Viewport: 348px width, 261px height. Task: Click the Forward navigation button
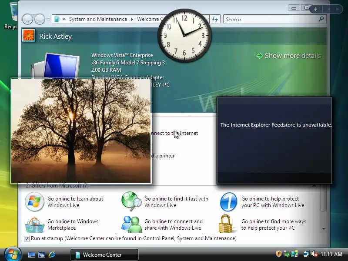click(40, 19)
